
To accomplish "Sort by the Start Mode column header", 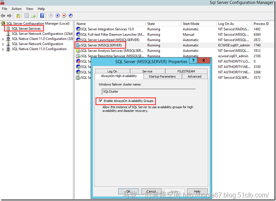I will [x=199, y=24].
